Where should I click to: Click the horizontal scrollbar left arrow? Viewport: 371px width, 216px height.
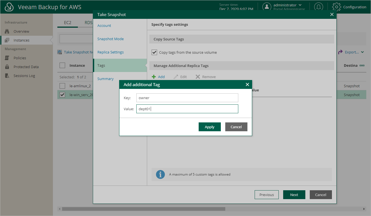[59, 209]
